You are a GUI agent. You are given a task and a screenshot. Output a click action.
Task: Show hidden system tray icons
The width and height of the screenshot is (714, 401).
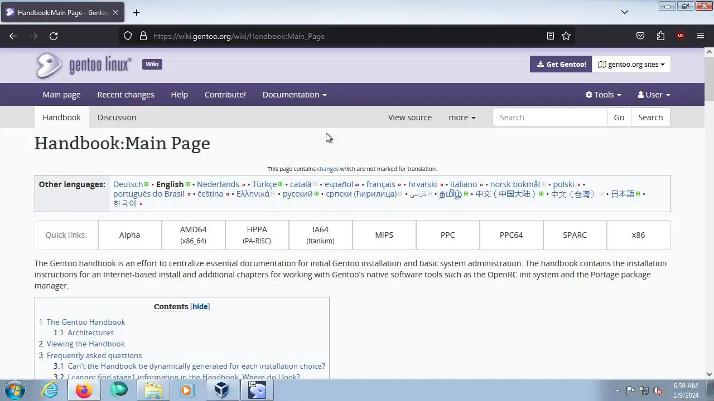click(x=617, y=390)
